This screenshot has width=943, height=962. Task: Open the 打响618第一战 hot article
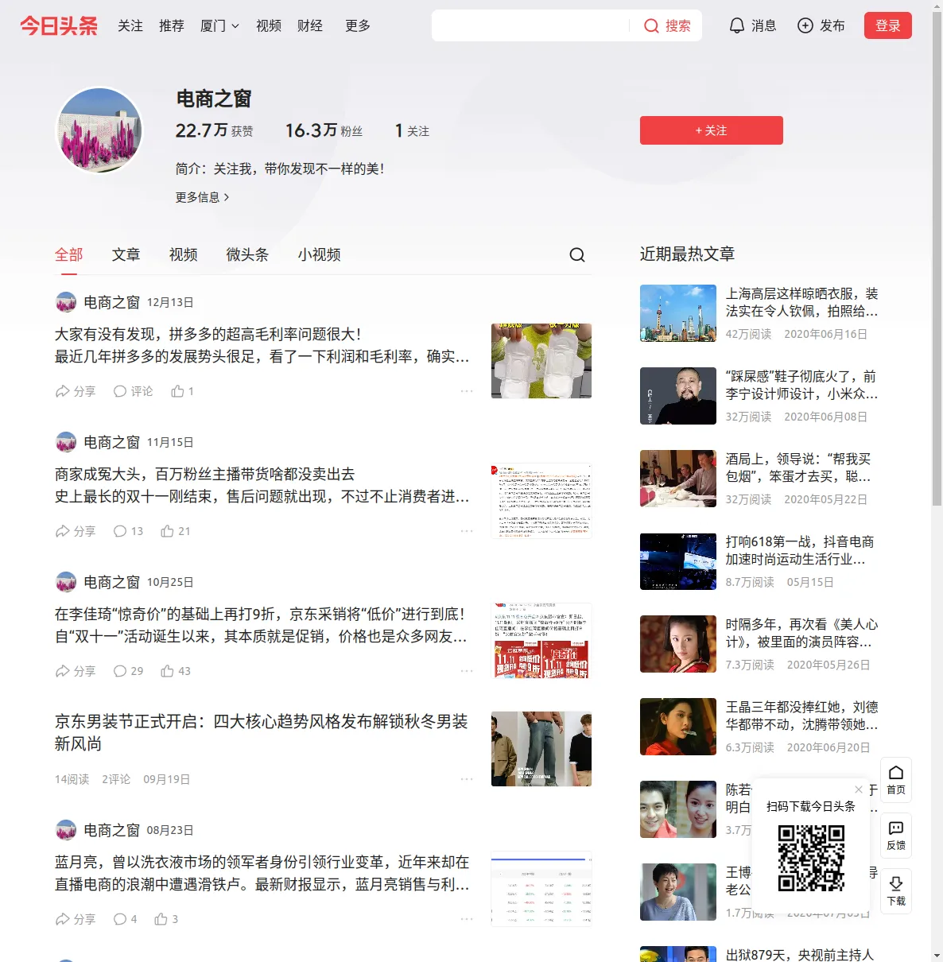800,550
